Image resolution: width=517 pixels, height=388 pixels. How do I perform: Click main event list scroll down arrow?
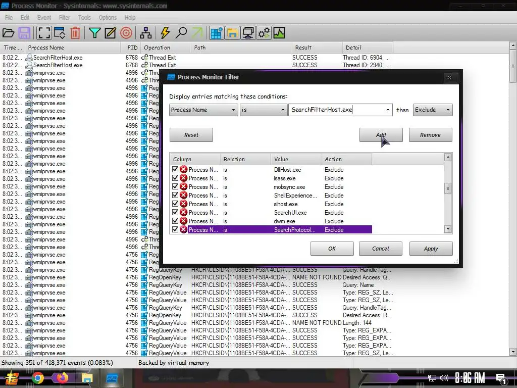pos(513,352)
